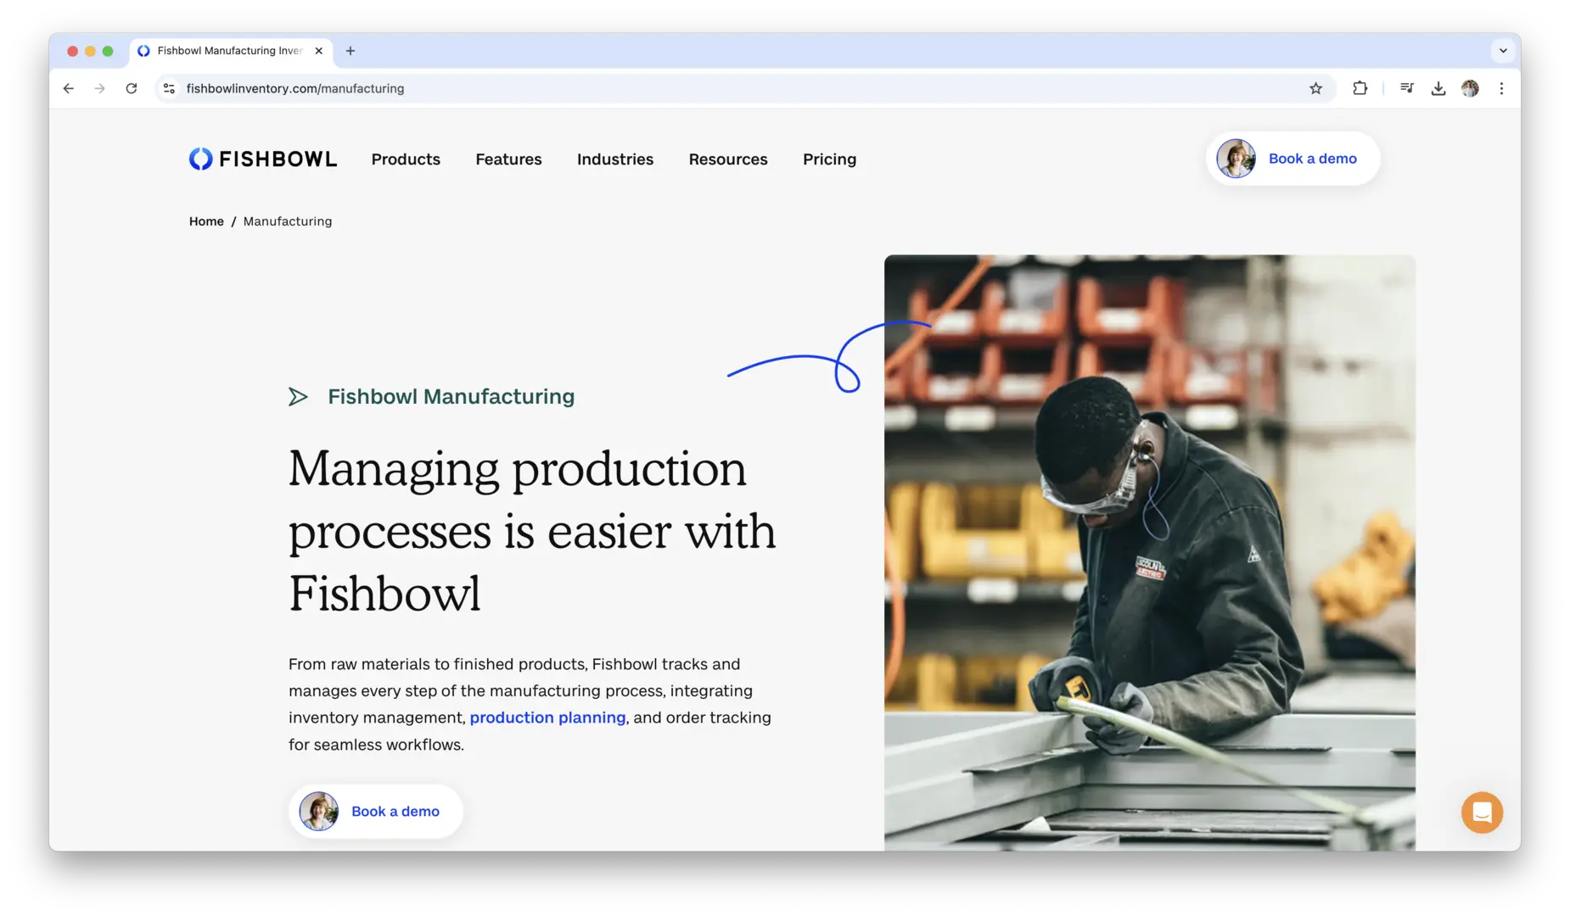Open the browser extensions puzzle icon
This screenshot has height=916, width=1570.
[x=1360, y=88]
